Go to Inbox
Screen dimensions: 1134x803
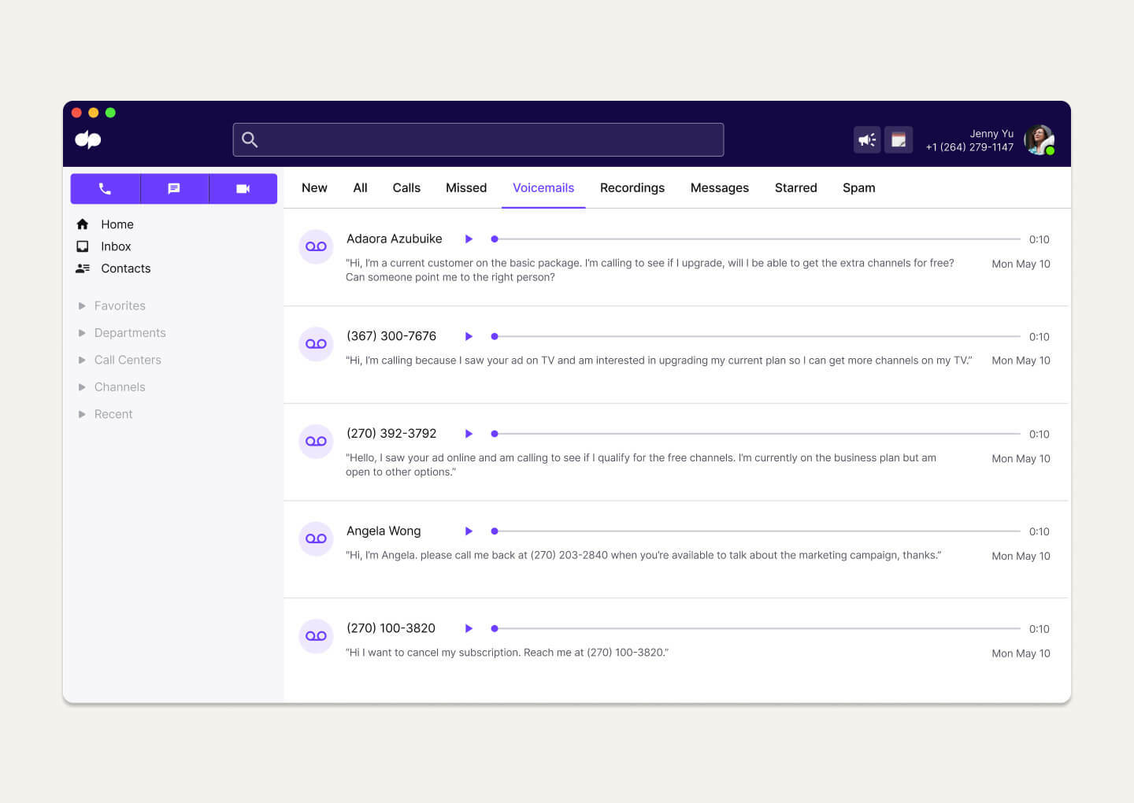[116, 246]
